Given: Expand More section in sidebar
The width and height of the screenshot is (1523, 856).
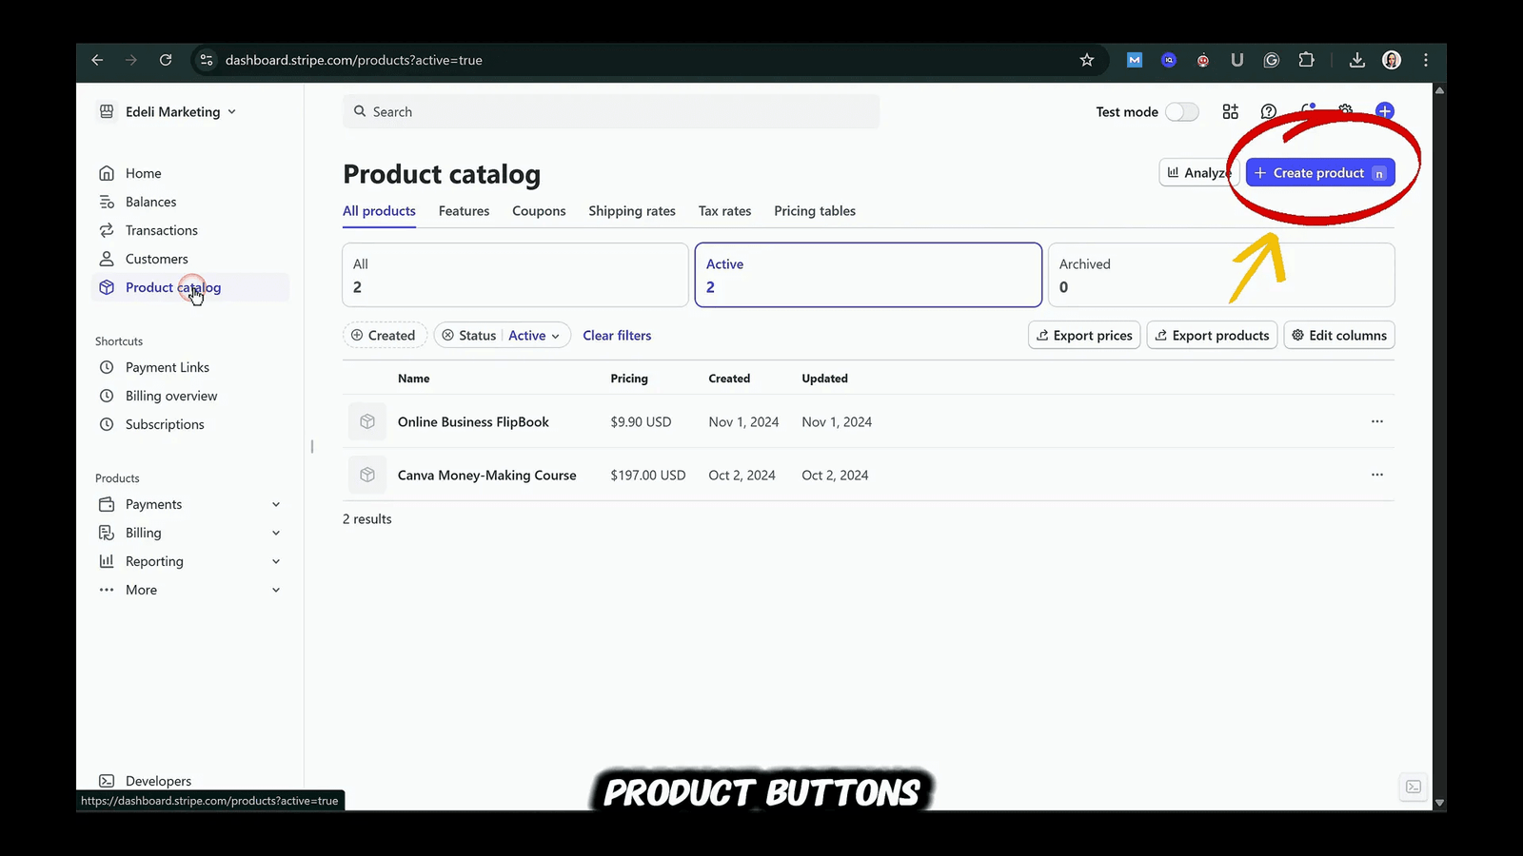Looking at the screenshot, I should [x=190, y=590].
